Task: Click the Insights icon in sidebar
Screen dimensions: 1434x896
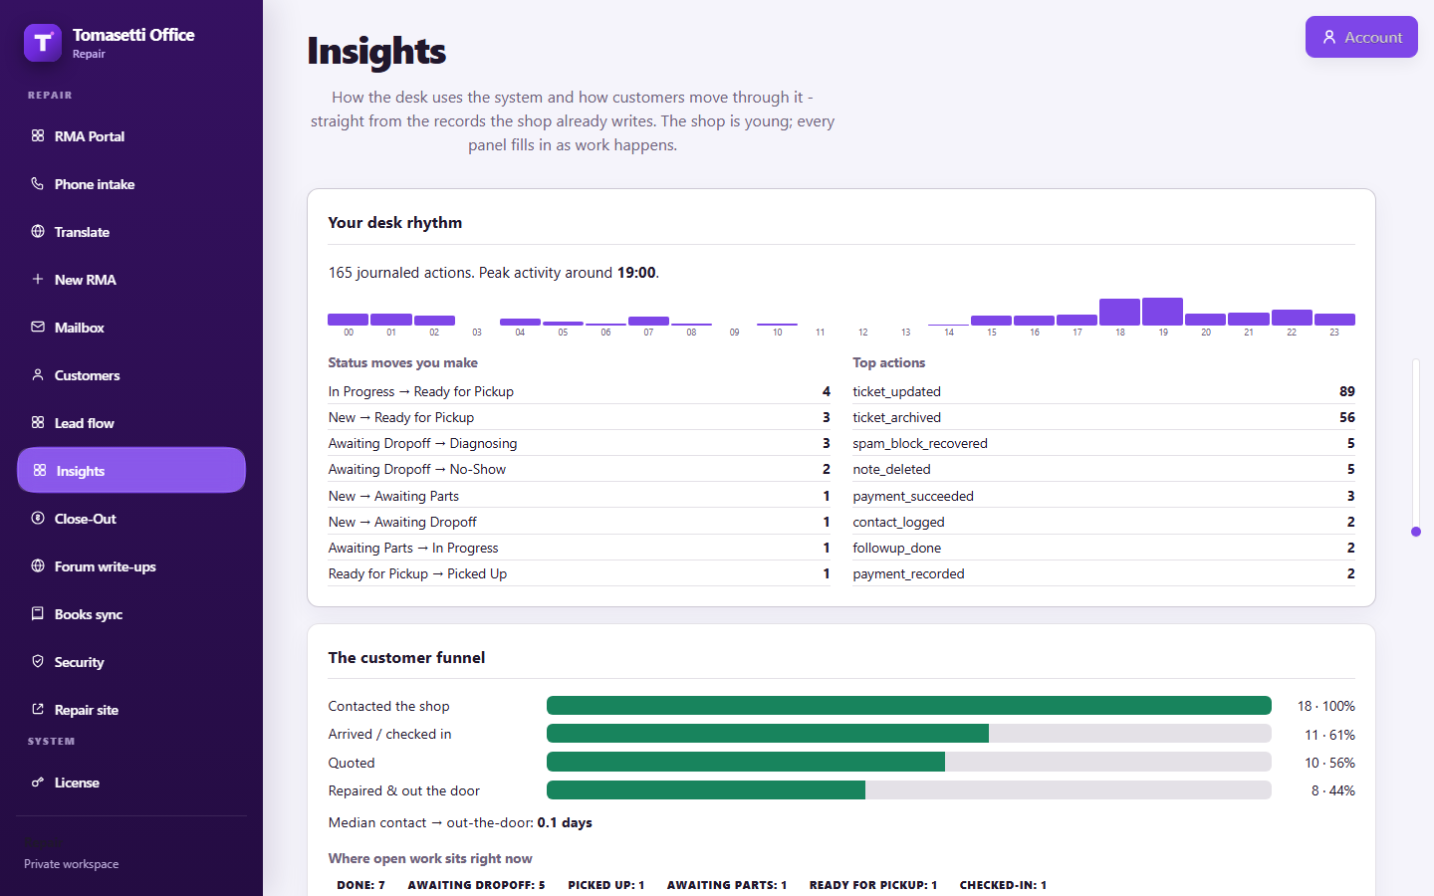Action: [x=40, y=470]
